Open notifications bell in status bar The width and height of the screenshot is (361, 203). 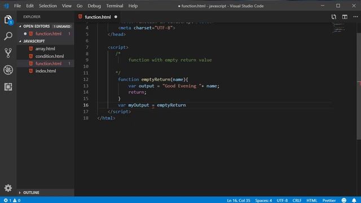pos(354,200)
